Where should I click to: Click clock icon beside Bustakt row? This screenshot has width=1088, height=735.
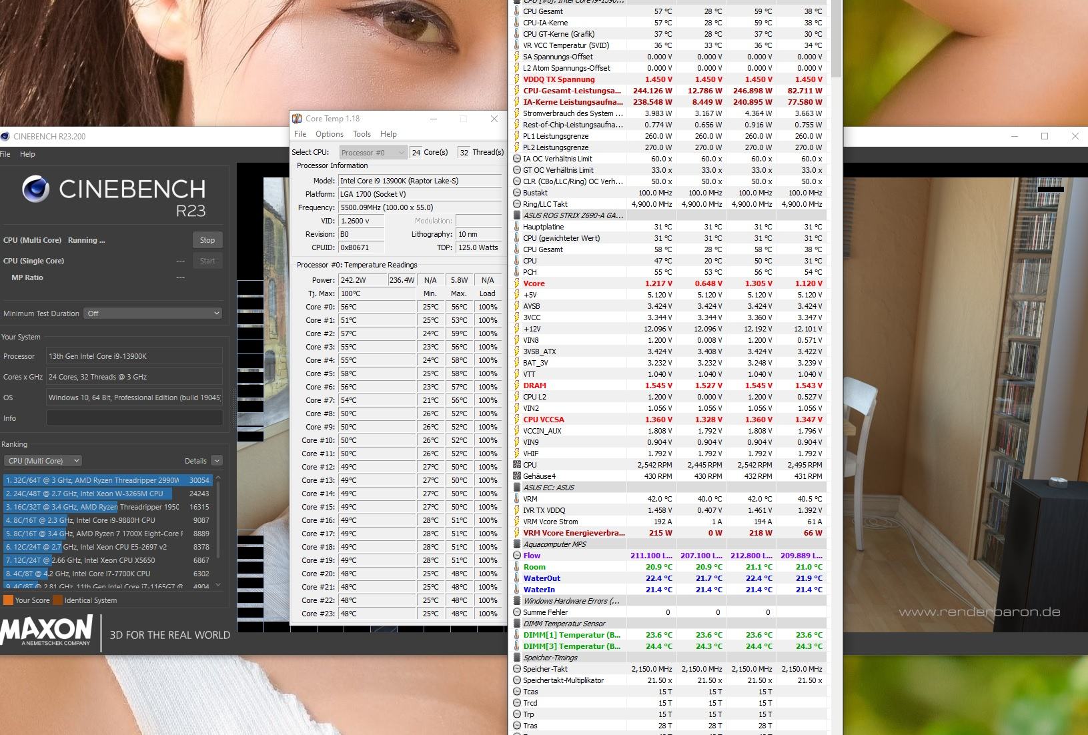(517, 193)
